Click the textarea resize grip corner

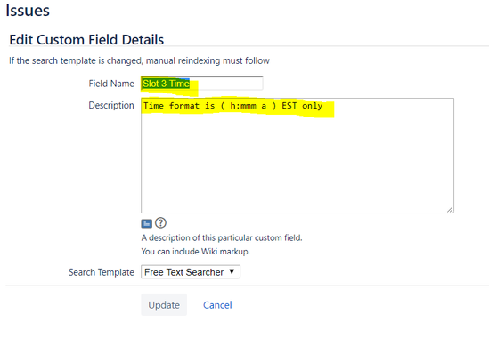coord(450,210)
